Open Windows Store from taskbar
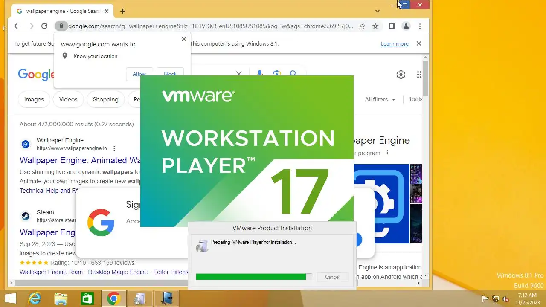 87,299
